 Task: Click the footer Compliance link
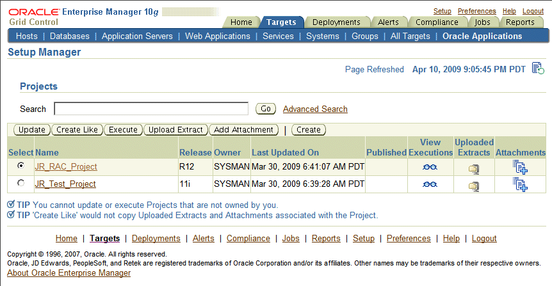tap(248, 238)
